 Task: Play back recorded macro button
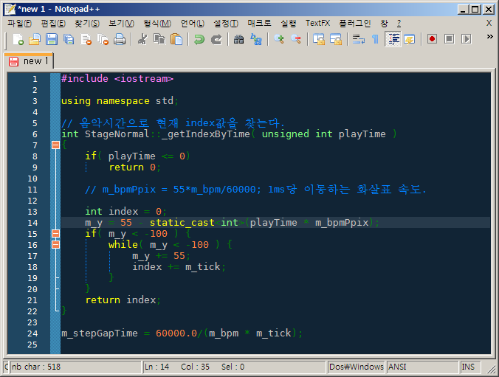coord(467,39)
